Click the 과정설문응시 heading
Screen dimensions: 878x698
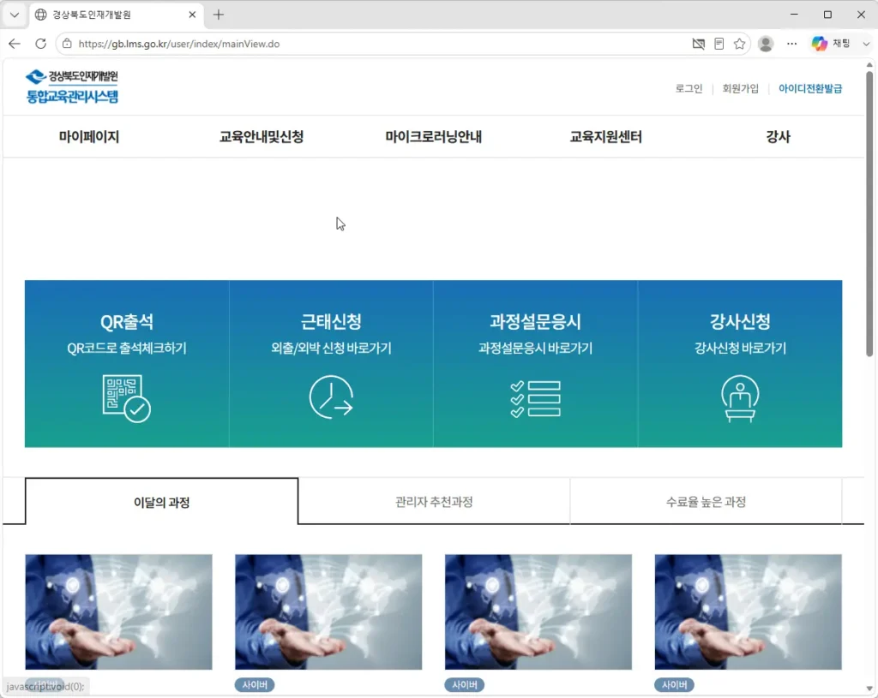535,322
